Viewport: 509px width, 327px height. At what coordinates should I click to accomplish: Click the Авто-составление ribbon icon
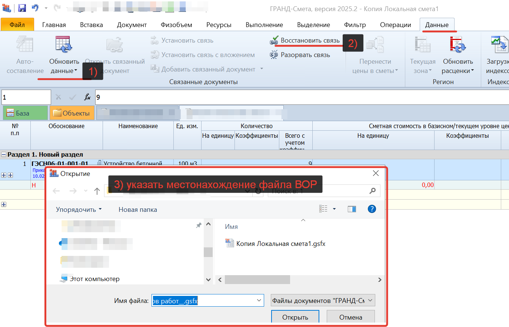(x=25, y=44)
